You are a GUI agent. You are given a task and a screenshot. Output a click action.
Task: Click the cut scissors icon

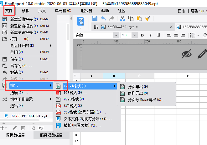(122, 18)
